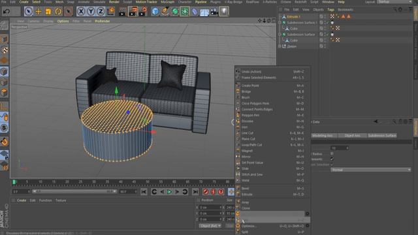Toggle the Z axis lock
Image resolution: width=418 pixels, height=235 pixels.
pos(101,12)
